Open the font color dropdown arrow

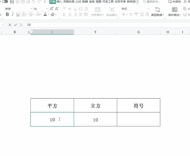[48, 14]
